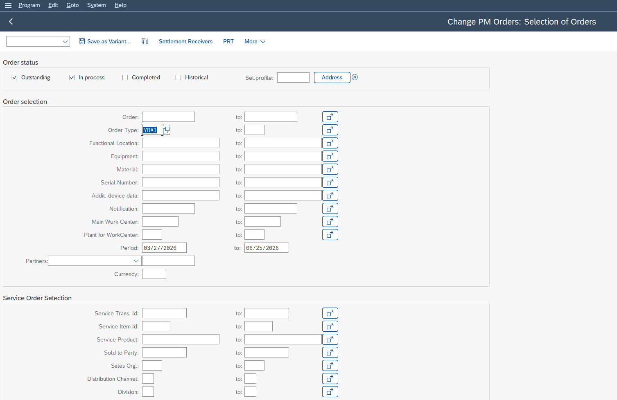Focus the Currency input field
This screenshot has height=400, width=617.
tap(154, 274)
